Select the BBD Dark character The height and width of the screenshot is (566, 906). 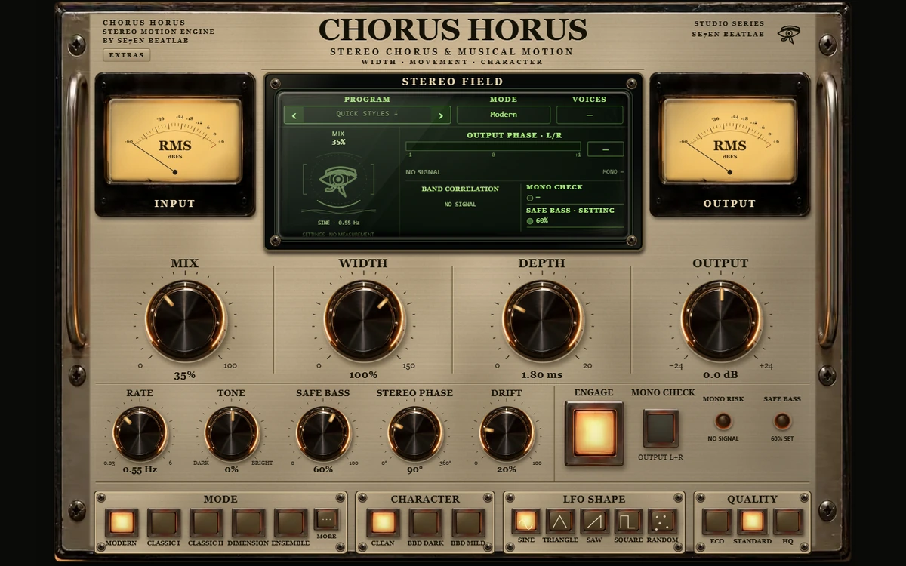pyautogui.click(x=426, y=522)
